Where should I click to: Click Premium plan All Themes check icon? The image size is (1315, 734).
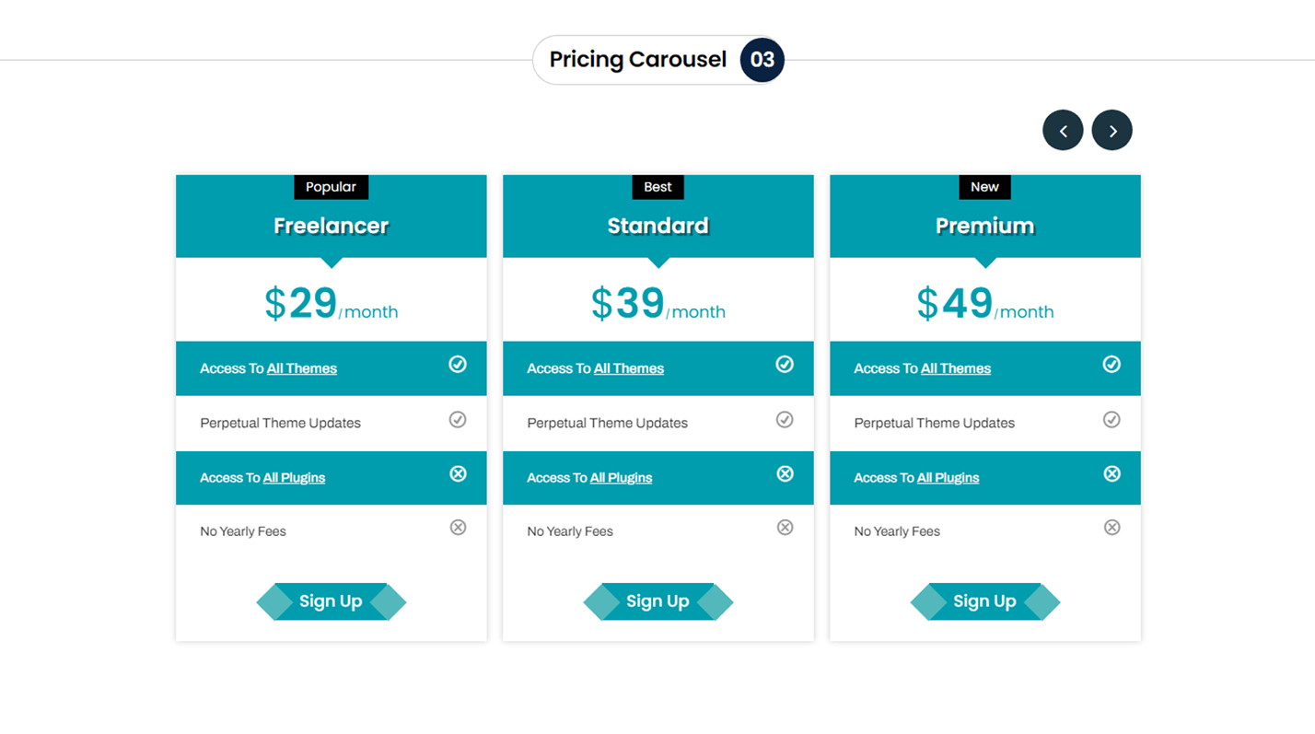[1111, 365]
